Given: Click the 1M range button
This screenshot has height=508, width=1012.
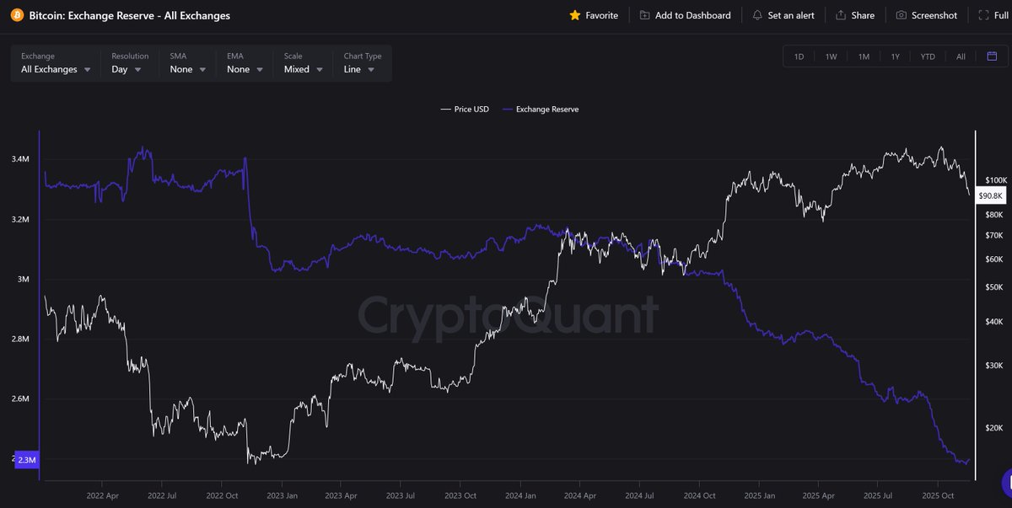Looking at the screenshot, I should pyautogui.click(x=864, y=56).
